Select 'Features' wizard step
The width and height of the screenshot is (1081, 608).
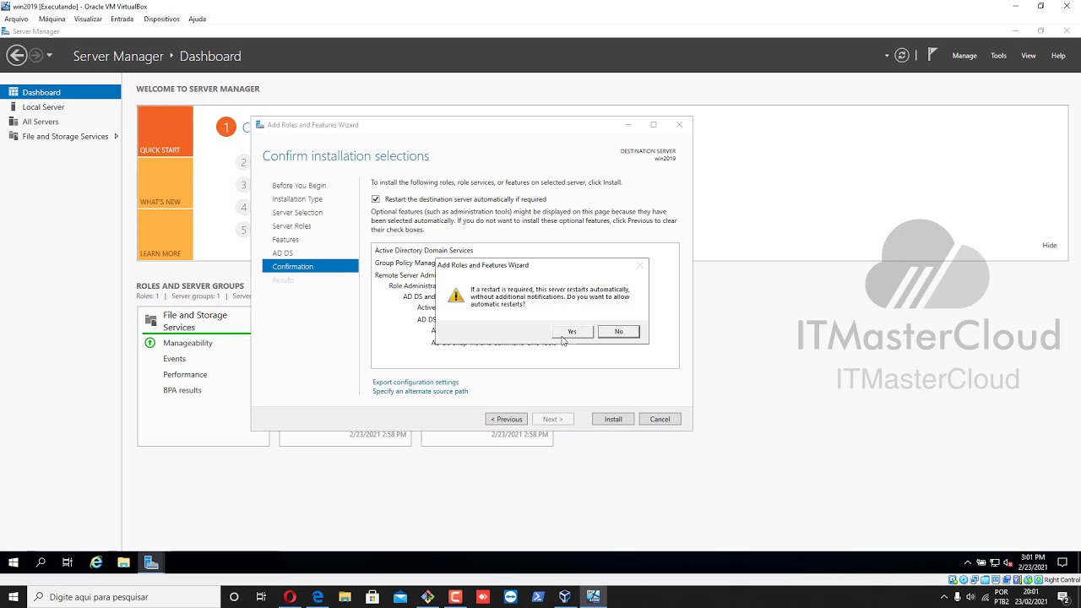click(285, 240)
